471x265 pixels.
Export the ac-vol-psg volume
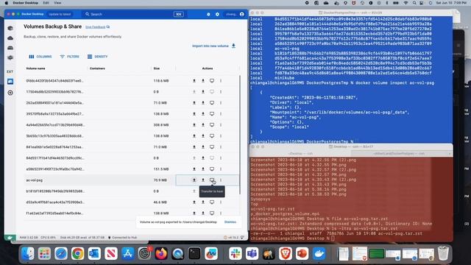point(194,180)
